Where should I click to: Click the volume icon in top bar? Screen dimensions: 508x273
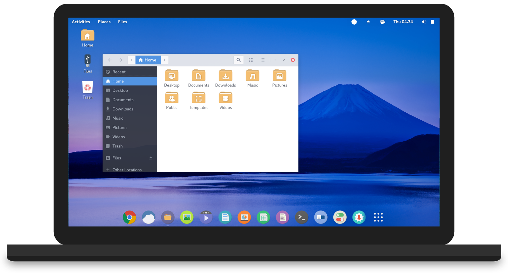pyautogui.click(x=424, y=22)
